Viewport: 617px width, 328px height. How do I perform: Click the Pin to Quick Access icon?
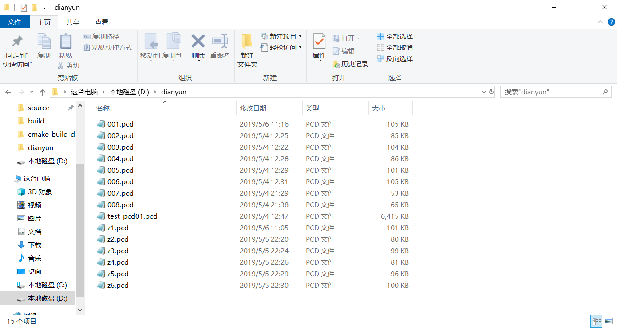[17, 42]
